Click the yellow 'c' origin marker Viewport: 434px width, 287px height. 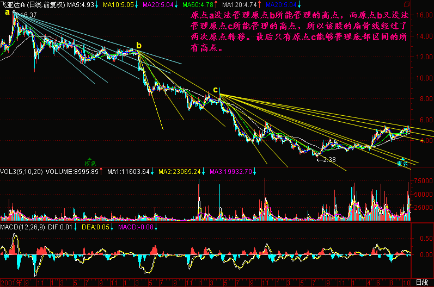click(215, 90)
